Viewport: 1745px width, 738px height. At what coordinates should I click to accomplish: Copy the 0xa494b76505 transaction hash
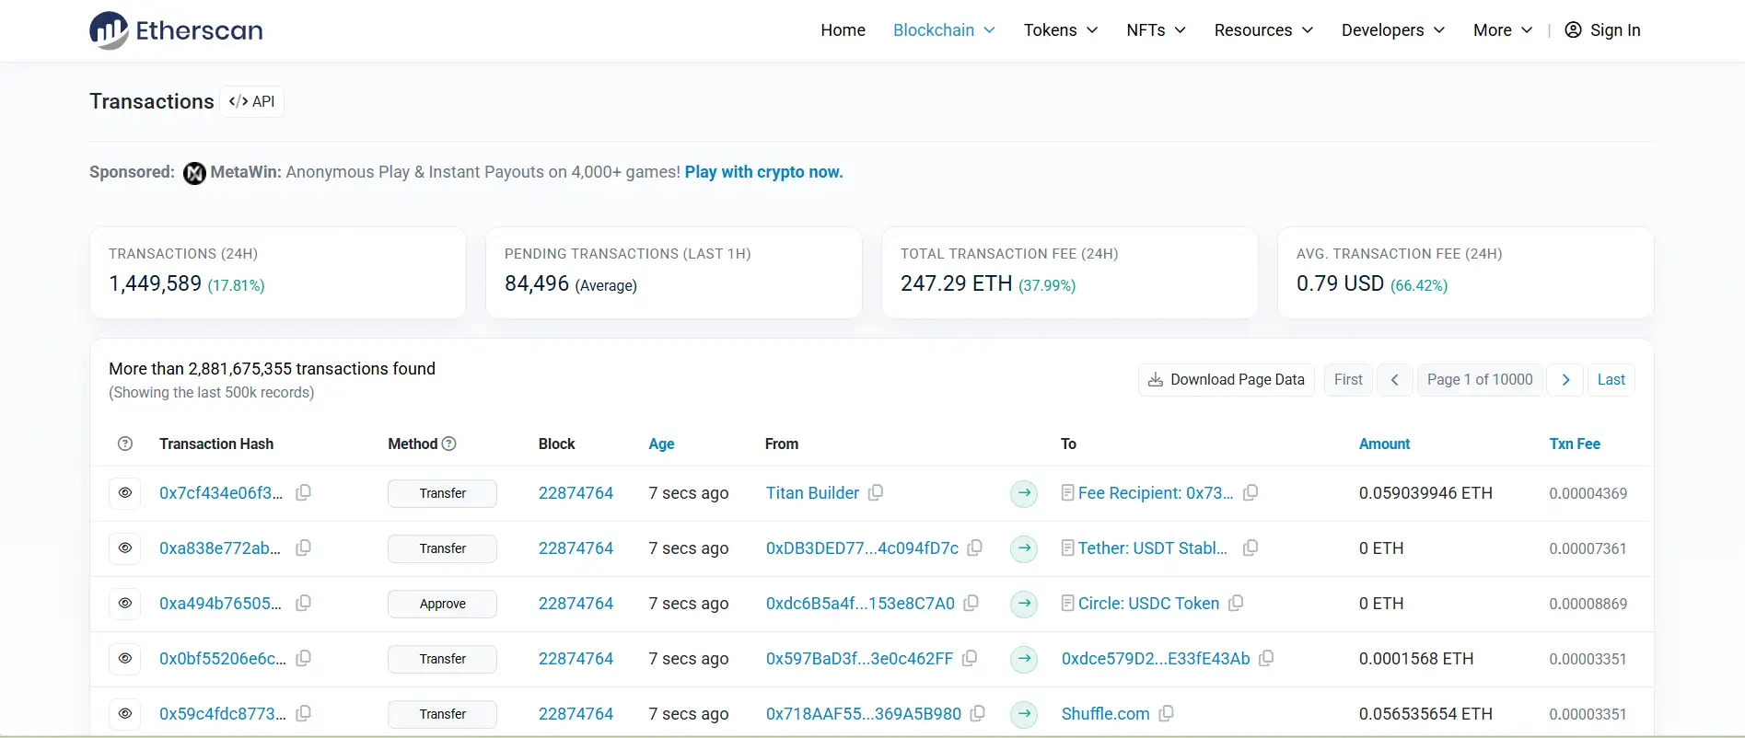pyautogui.click(x=303, y=604)
